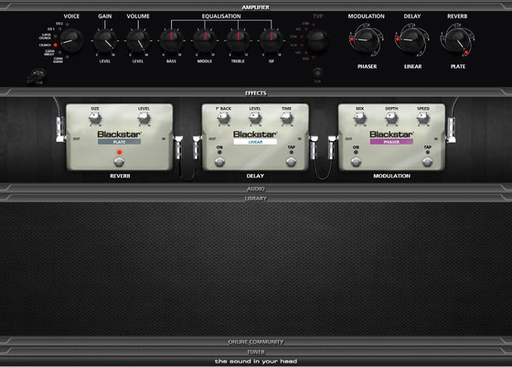Screen dimensions: 512x367
Task: Toggle the Modulation pedal ON footswitch
Action: pyautogui.click(x=356, y=162)
